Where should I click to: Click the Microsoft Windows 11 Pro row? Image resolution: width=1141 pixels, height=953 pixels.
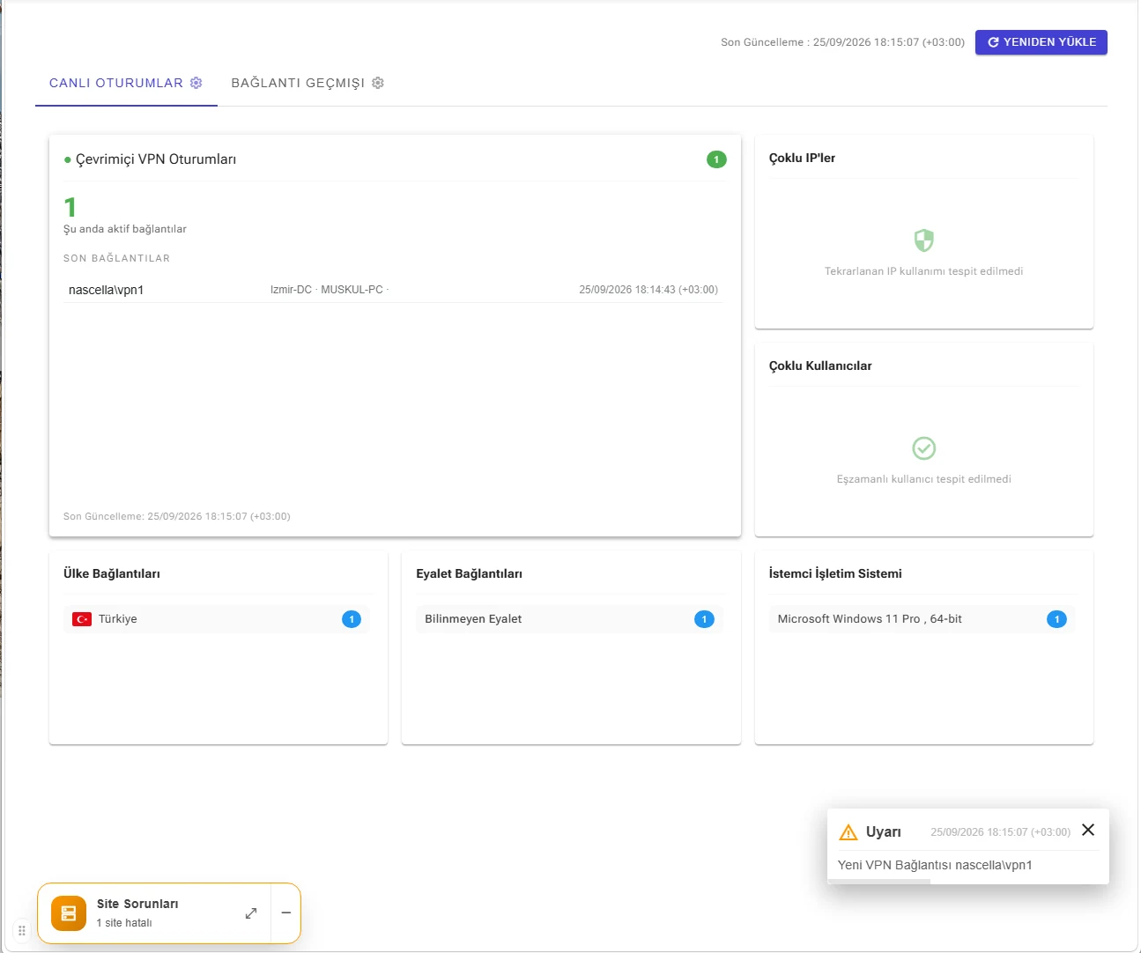click(x=922, y=619)
